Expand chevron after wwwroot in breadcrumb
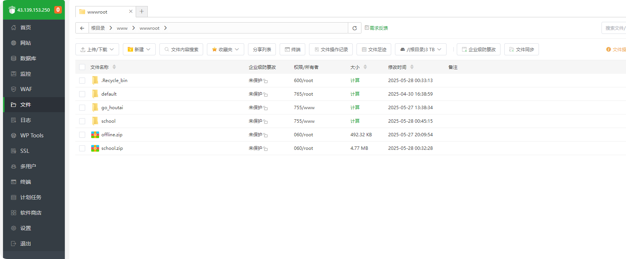Viewport: 626px width, 259px height. click(165, 28)
